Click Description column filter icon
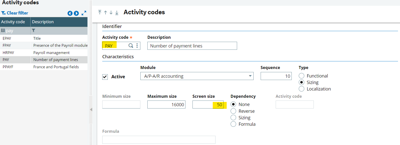The image size is (400, 145). (34, 30)
